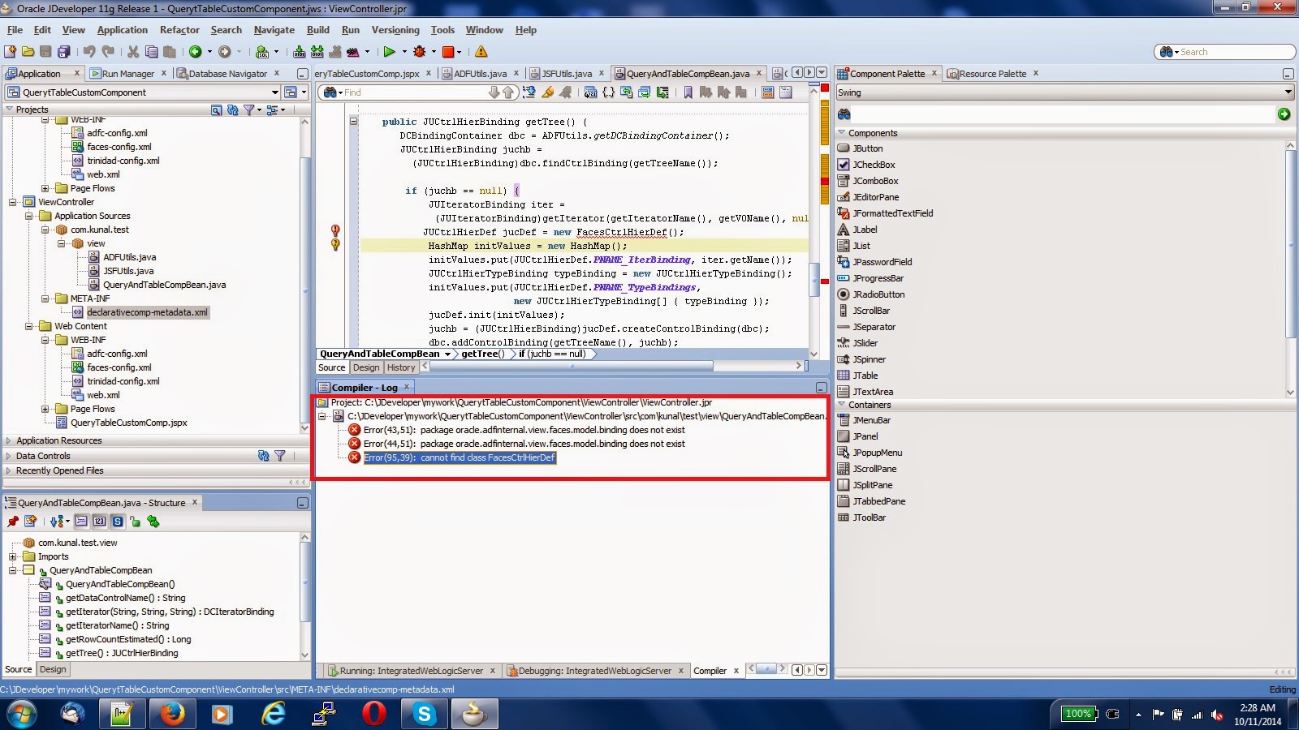
Task: Open Find with the binoculars icon
Action: (330, 92)
